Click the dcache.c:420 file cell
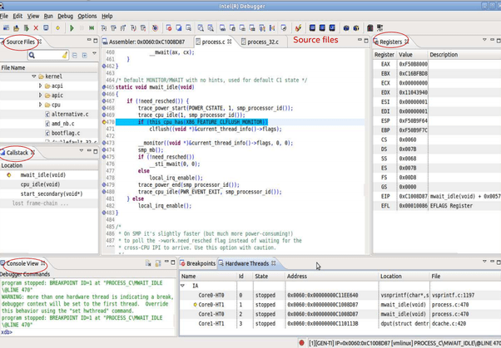The width and height of the screenshot is (501, 348). 450,323
